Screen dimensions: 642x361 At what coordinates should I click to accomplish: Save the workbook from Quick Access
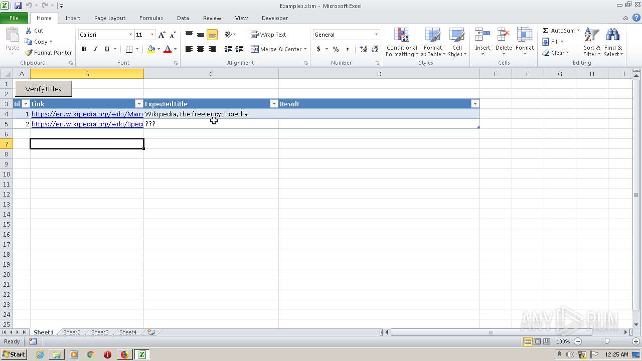tap(18, 6)
